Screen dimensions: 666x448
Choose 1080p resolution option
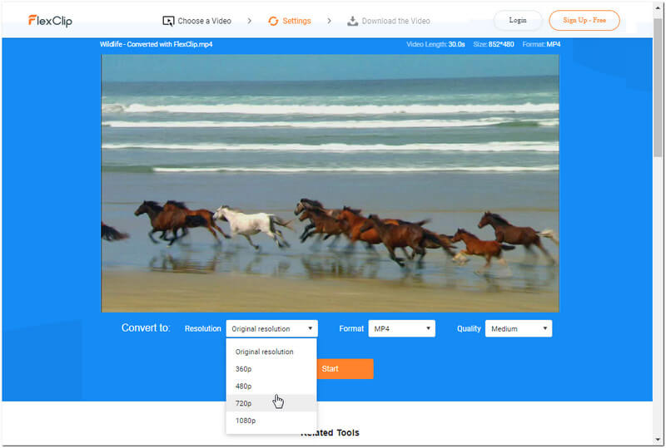click(x=271, y=421)
